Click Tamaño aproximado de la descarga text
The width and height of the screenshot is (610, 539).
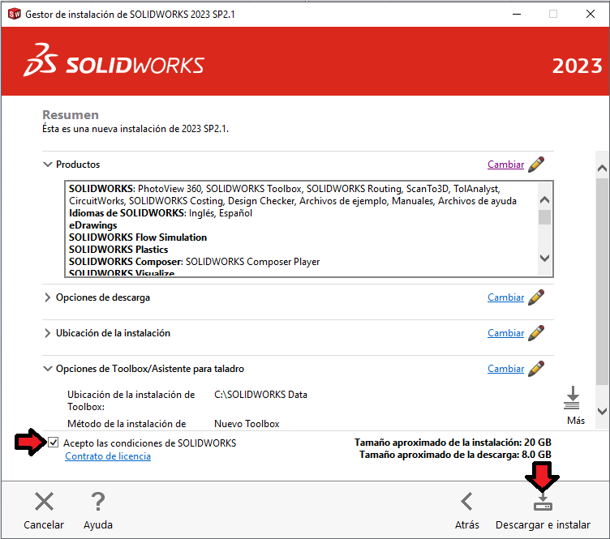455,455
